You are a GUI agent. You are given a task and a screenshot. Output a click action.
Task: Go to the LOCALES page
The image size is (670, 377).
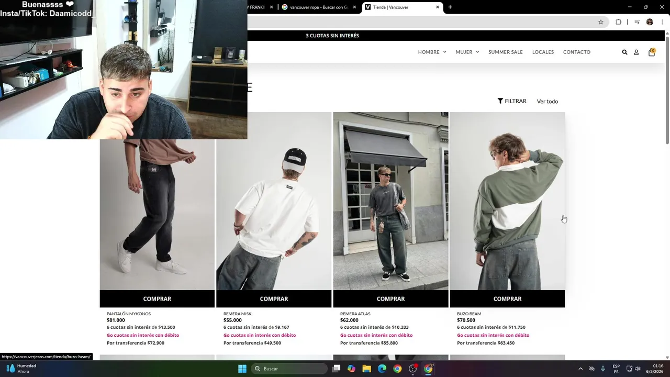pyautogui.click(x=543, y=52)
